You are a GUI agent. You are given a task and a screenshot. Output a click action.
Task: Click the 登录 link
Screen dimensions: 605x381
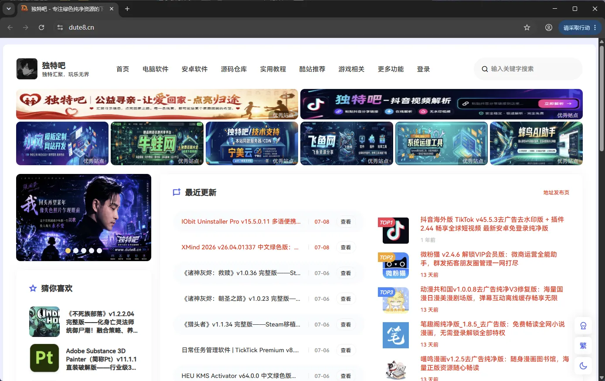pos(424,69)
